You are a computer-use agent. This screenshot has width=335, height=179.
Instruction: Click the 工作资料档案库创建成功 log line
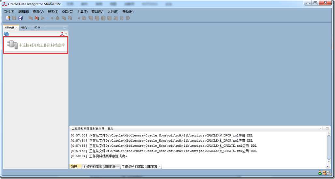[99, 156]
